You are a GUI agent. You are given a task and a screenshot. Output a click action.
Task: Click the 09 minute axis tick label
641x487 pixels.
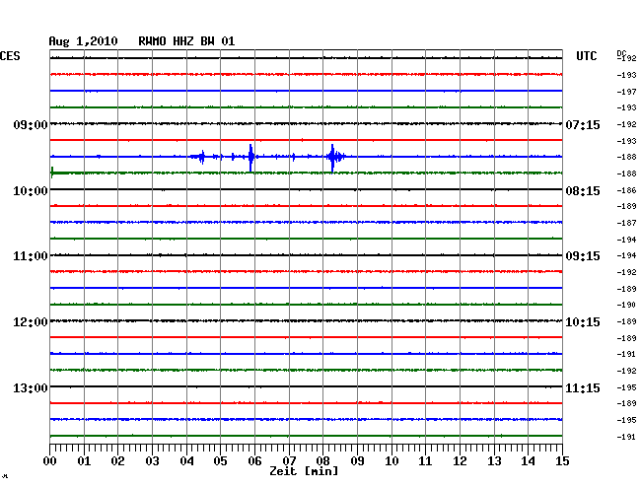point(357,461)
